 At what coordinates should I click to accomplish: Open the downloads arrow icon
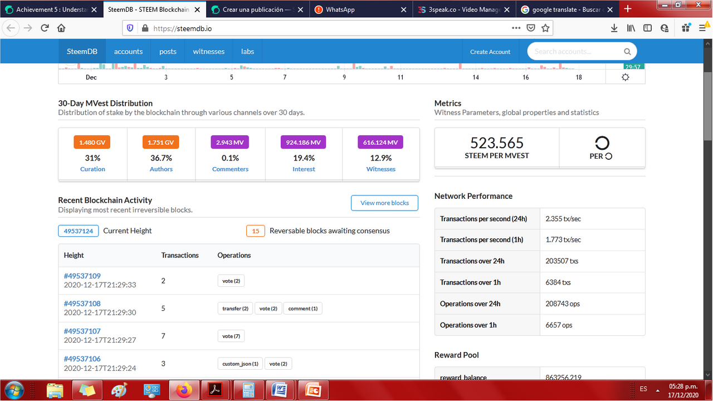(614, 28)
